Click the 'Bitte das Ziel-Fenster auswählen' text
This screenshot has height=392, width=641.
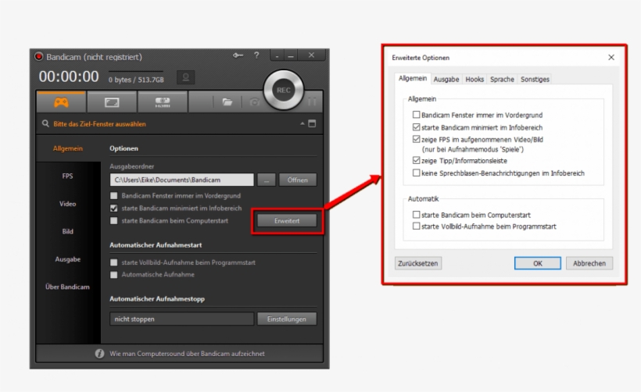point(99,123)
